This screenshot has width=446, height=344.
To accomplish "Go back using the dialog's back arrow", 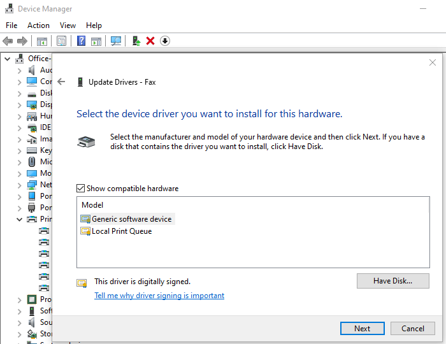I will pos(61,82).
